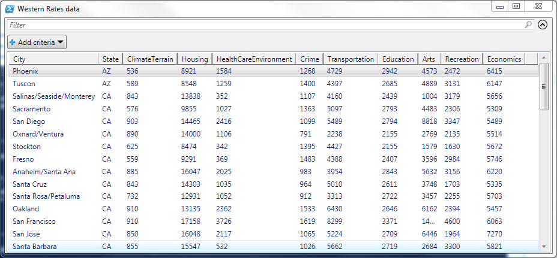Sort by the City column header
The image size is (557, 258).
(53, 59)
